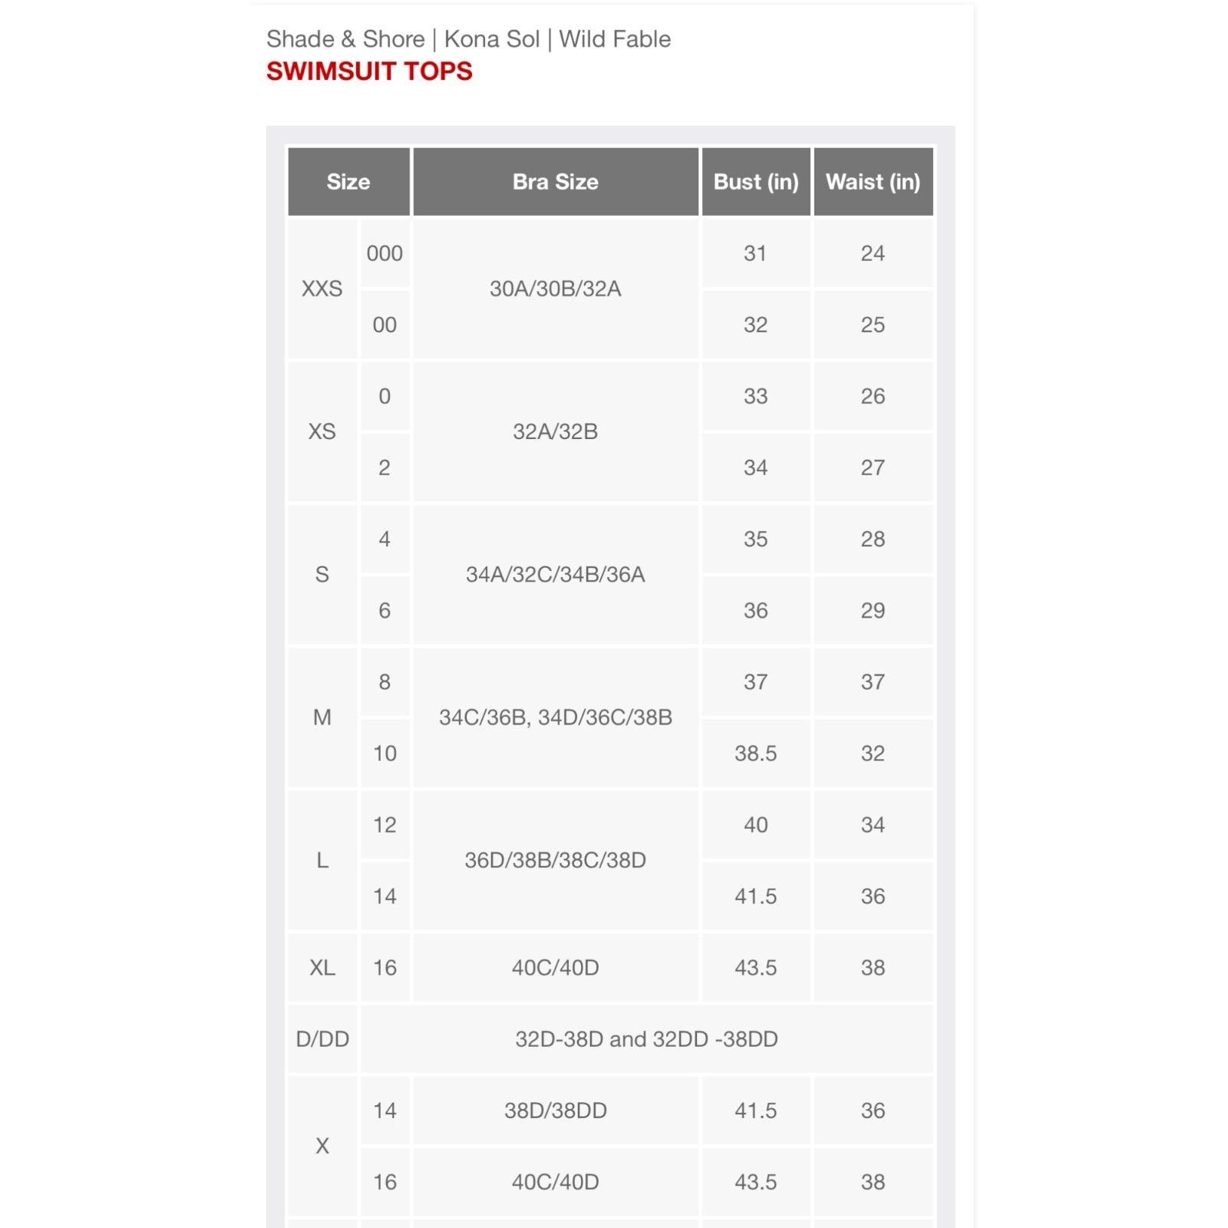Screen dimensions: 1228x1228
Task: Select numeric size 000 cell
Action: (x=385, y=253)
